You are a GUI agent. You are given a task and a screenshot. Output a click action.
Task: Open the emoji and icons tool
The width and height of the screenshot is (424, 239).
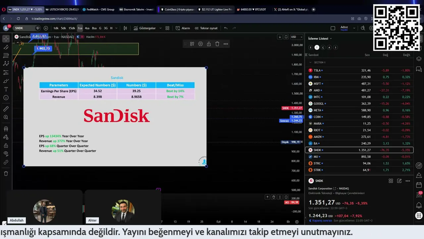coord(6,98)
